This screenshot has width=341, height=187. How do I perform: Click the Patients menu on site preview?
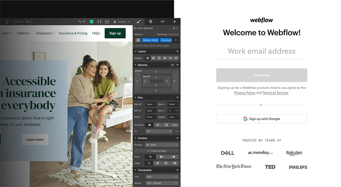pos(24,33)
